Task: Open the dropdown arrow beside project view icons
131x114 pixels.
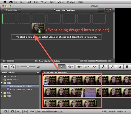Action: (114, 10)
